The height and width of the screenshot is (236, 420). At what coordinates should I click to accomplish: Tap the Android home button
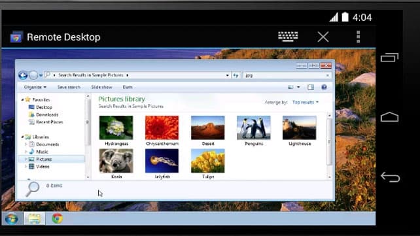(x=390, y=117)
